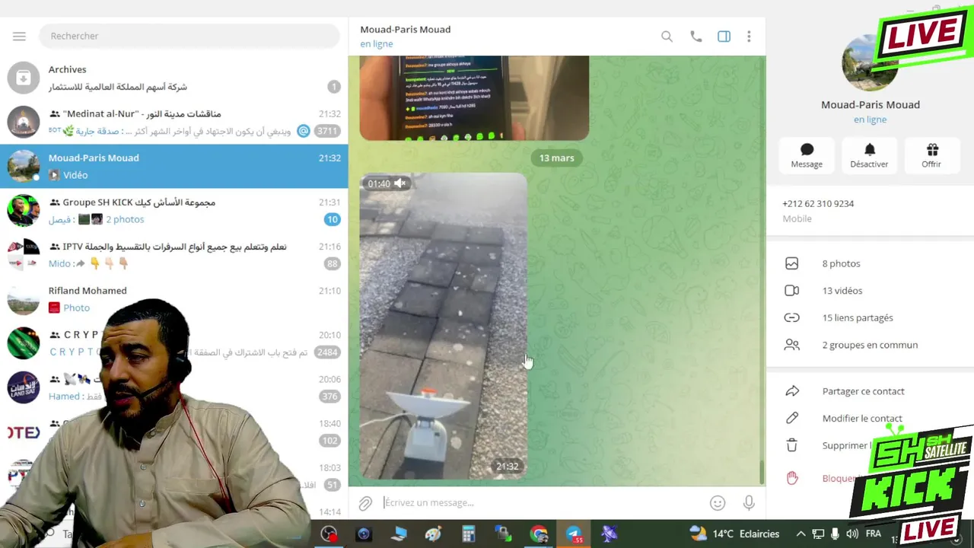Viewport: 974px width, 548px height.
Task: Click the Rechercher search field
Action: pyautogui.click(x=189, y=36)
